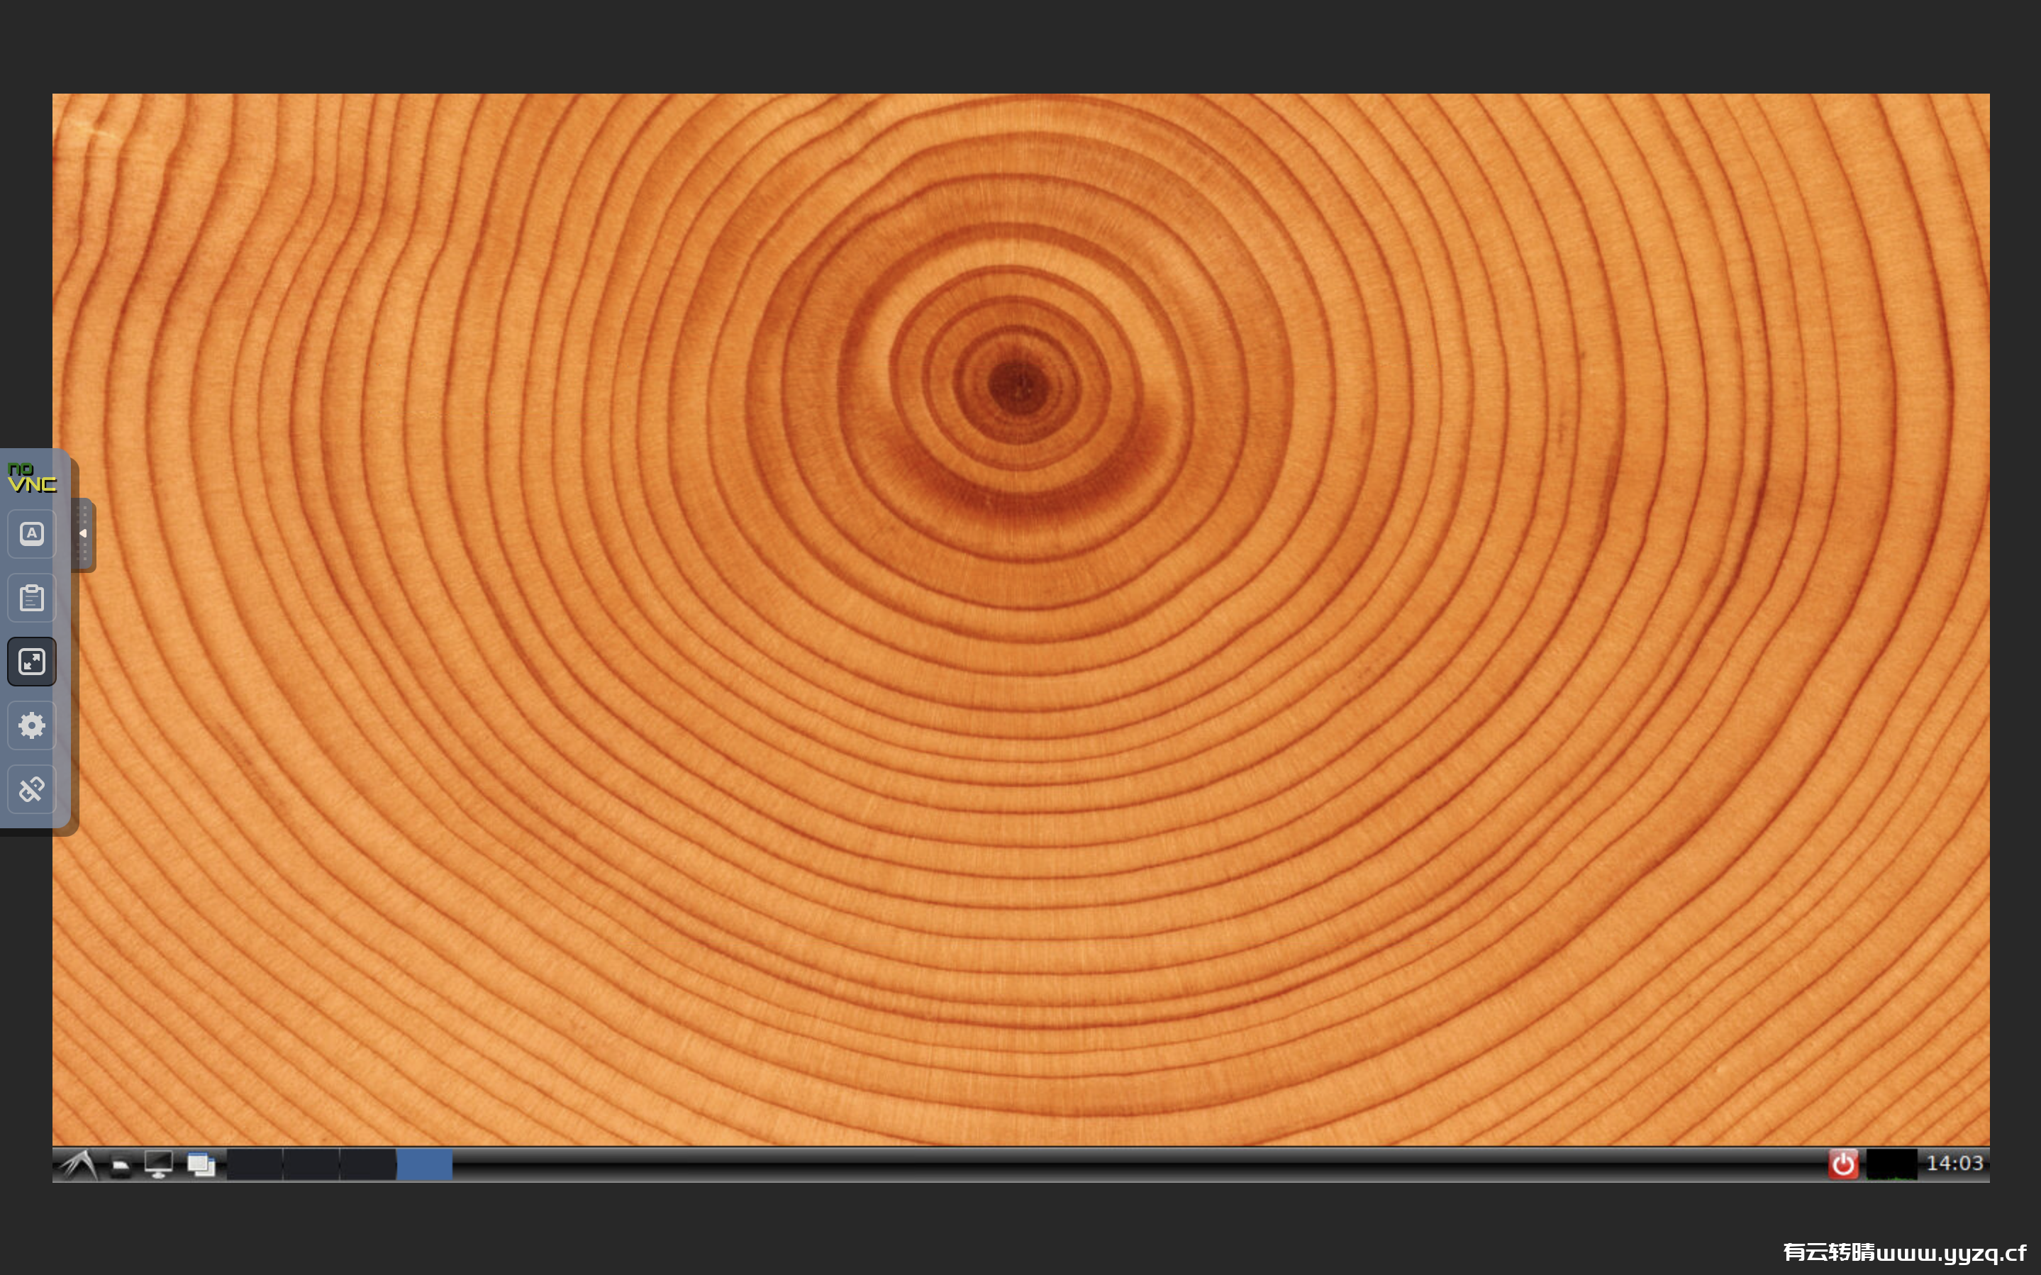Open the noVNC extra keys panel
The image size is (2041, 1275).
[x=31, y=534]
